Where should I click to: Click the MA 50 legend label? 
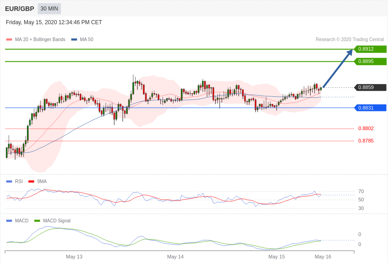pos(86,40)
